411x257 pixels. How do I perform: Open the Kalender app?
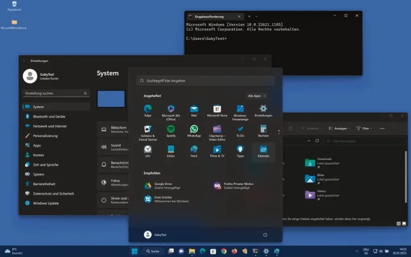(x=263, y=150)
